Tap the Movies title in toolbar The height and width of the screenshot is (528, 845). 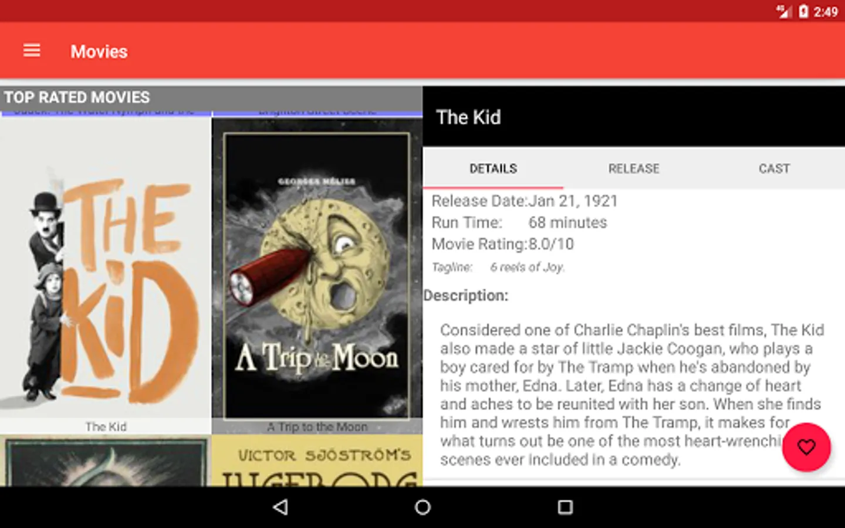click(99, 52)
